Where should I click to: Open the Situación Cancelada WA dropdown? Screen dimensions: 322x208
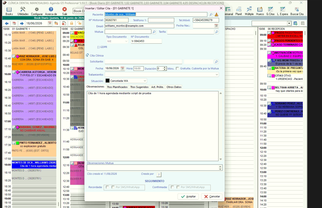click(x=145, y=81)
